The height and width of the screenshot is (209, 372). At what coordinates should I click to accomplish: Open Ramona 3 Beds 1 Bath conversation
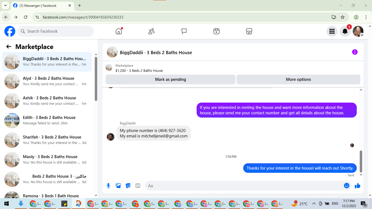coord(47,194)
